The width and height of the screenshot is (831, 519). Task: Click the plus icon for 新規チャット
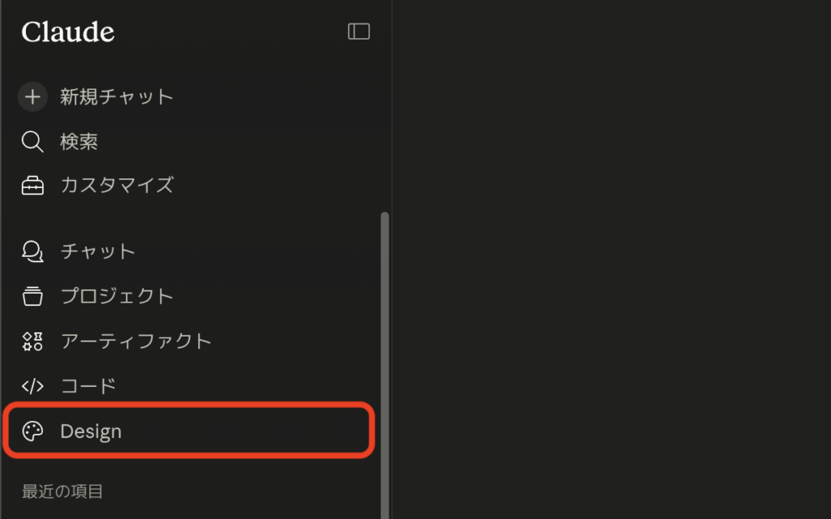(x=32, y=97)
